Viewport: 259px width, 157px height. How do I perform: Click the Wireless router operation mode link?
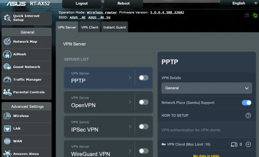click(x=102, y=12)
